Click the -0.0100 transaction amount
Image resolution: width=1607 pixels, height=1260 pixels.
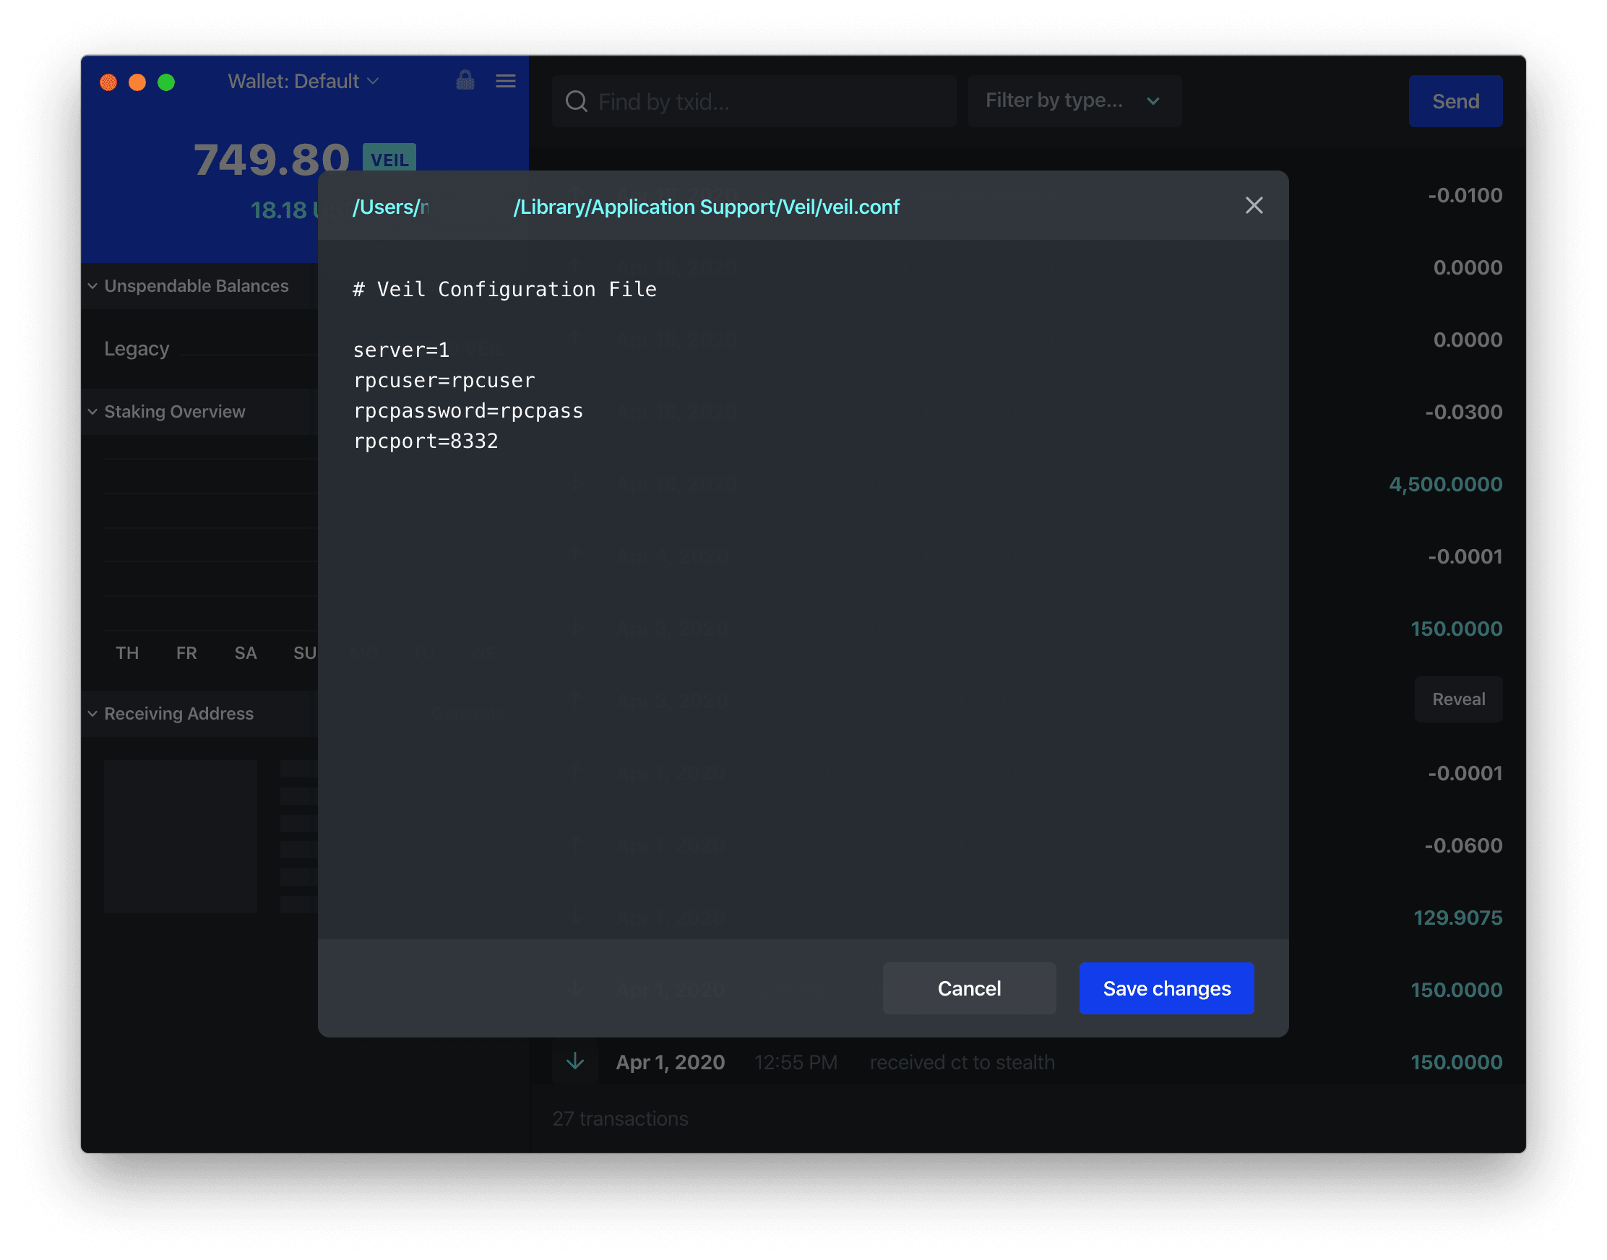point(1465,195)
